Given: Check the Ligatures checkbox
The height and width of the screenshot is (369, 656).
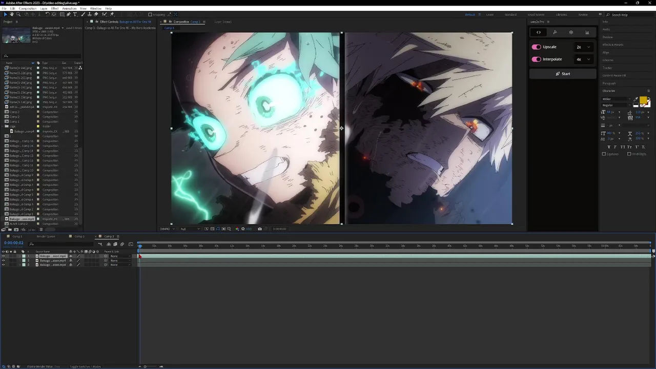Looking at the screenshot, I should pos(604,154).
